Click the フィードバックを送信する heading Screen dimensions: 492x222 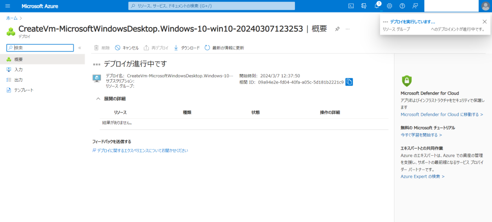111,142
